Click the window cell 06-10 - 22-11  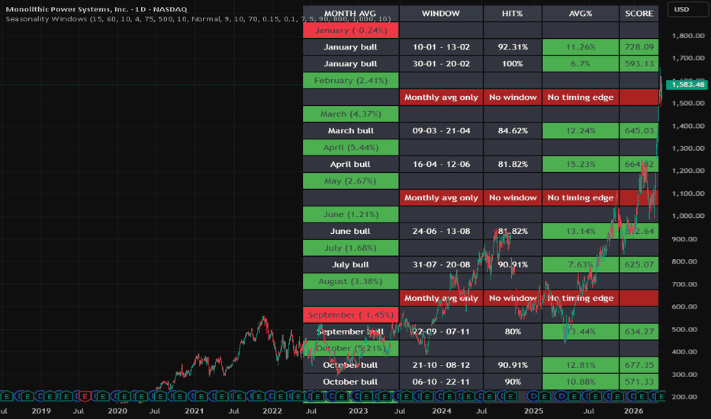pos(441,382)
